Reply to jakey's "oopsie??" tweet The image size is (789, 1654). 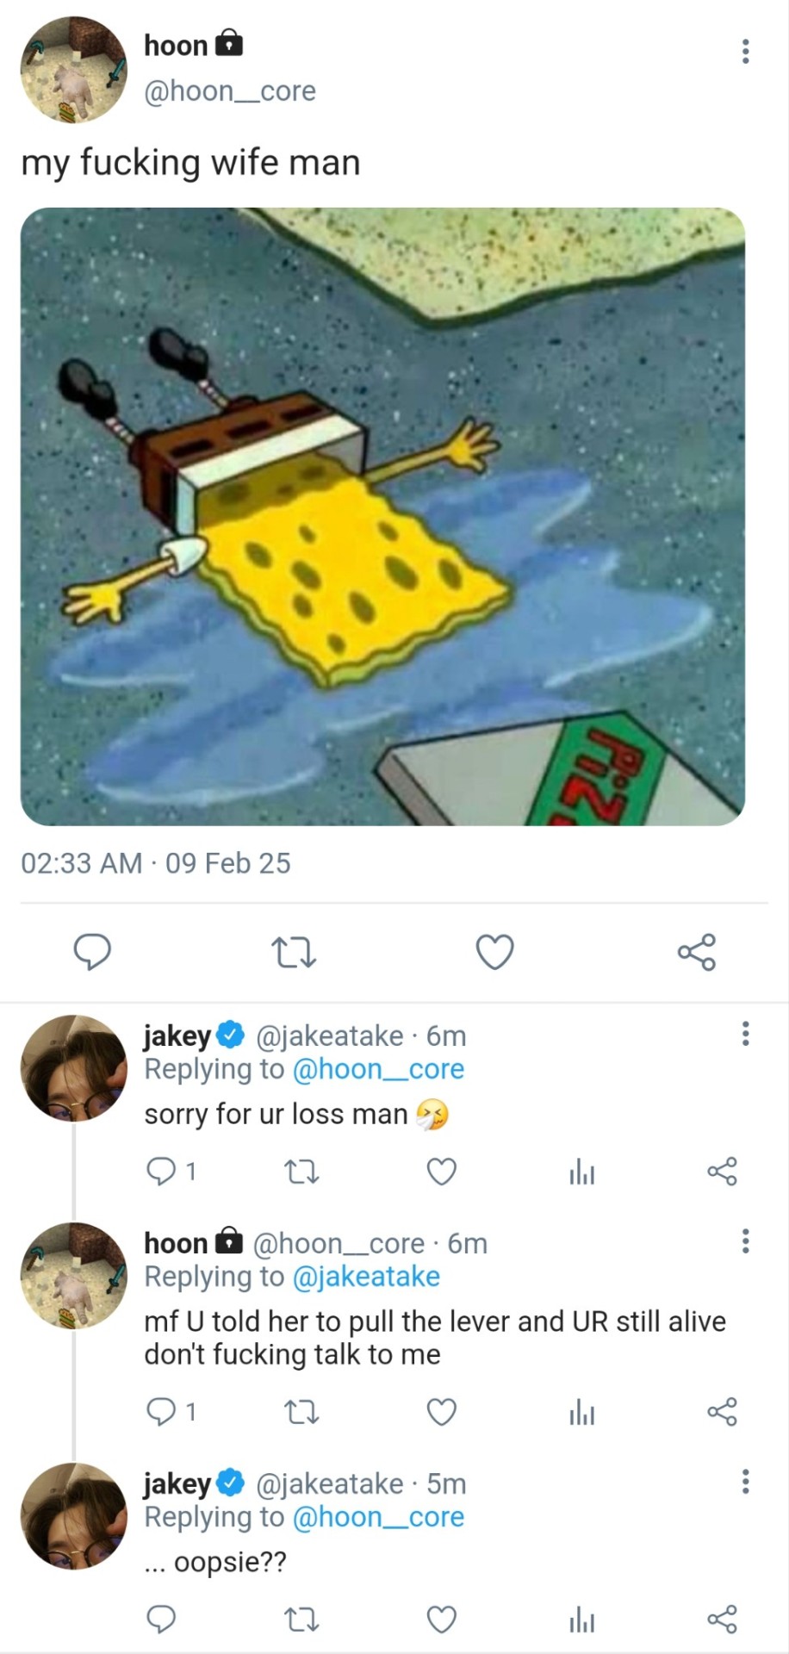(x=161, y=1620)
